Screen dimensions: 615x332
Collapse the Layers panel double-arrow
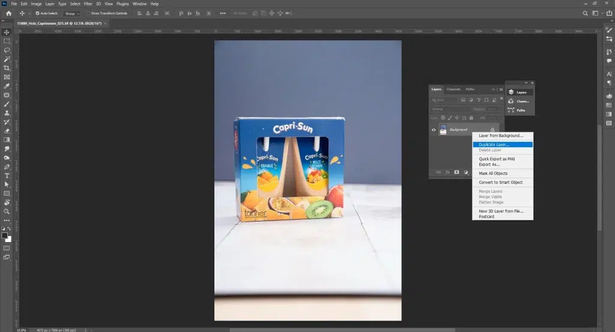(x=494, y=89)
